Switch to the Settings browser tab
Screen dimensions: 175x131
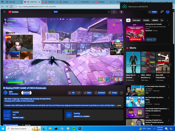tap(68, 2)
